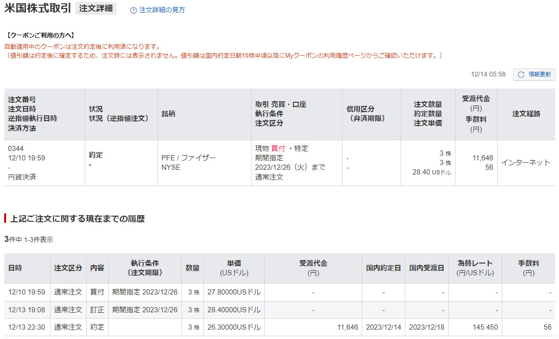Select the インターネット order route cell
The width and height of the screenshot is (559, 339).
526,163
